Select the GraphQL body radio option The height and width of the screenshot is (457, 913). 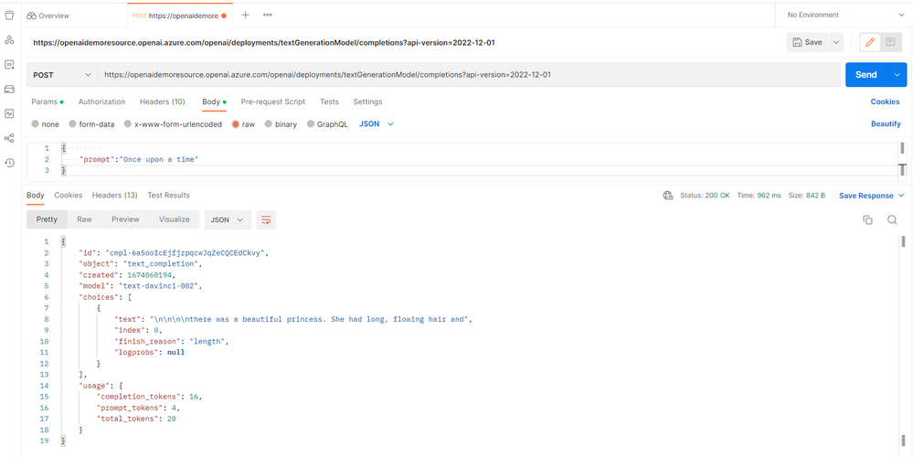click(311, 124)
